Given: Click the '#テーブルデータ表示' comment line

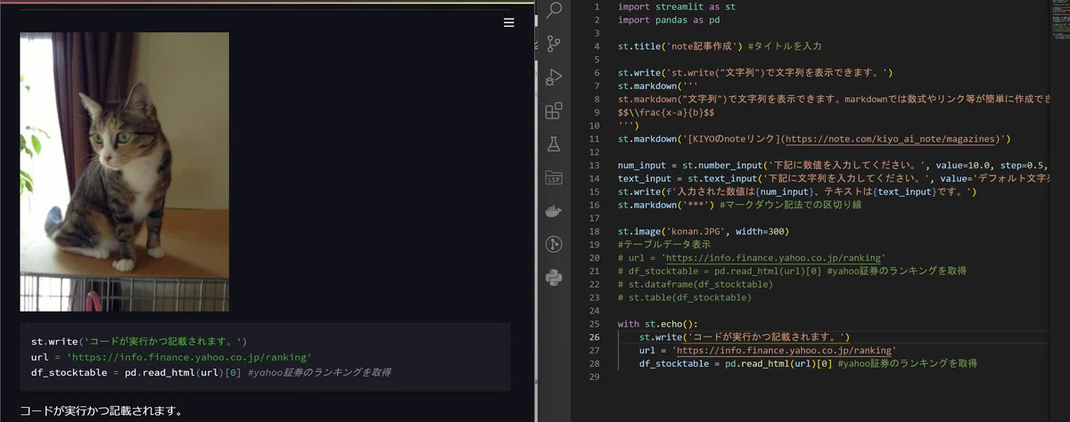Looking at the screenshot, I should click(x=663, y=244).
